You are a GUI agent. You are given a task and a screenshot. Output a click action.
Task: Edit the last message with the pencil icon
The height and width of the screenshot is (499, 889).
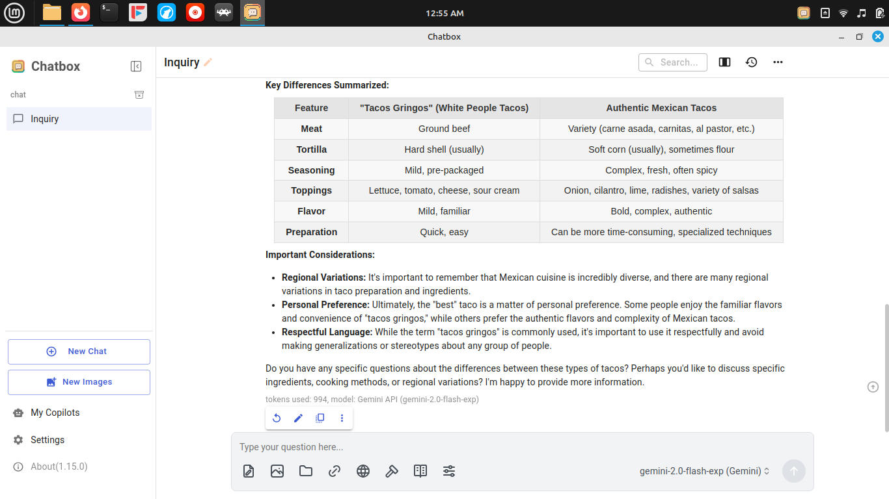click(298, 418)
